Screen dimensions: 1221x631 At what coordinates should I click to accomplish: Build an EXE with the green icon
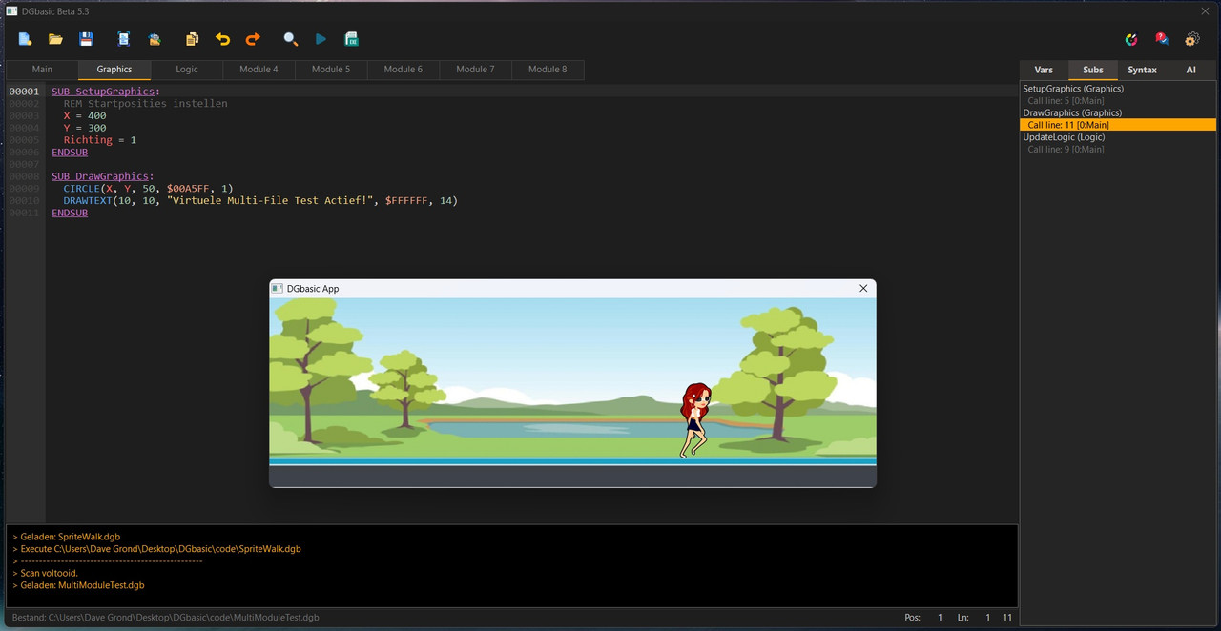(351, 39)
